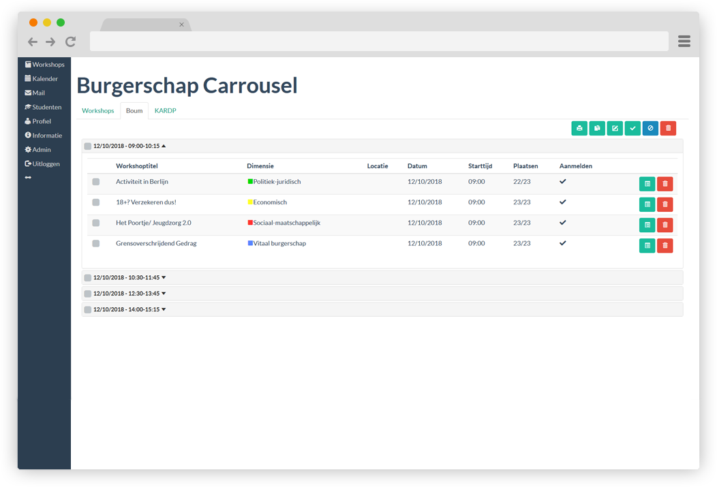Click the copy/duplicate toolbar button

597,128
